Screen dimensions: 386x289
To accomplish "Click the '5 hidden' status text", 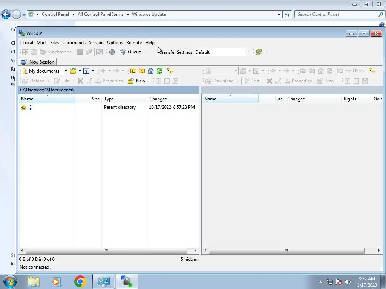I will tap(189, 259).
